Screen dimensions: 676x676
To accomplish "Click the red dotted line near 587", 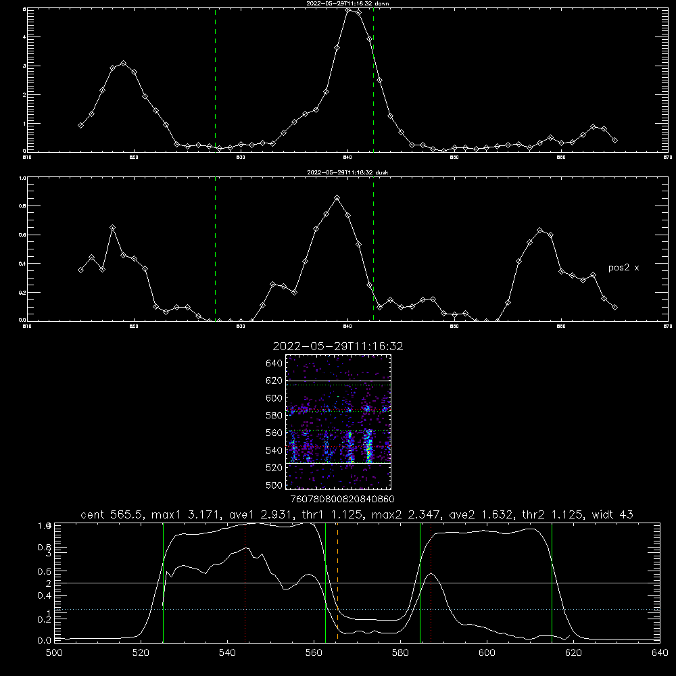I will click(x=431, y=583).
